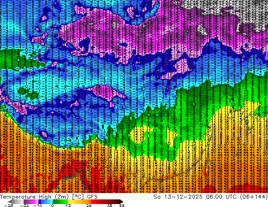Pick the bright yellow legend swatch at 12

pyautogui.click(x=69, y=202)
